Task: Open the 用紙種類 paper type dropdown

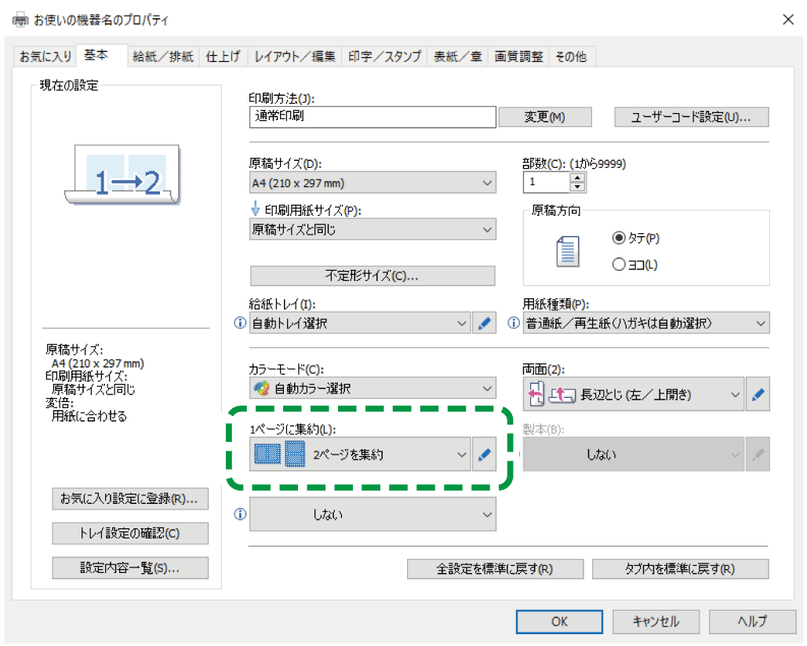Action: 646,323
